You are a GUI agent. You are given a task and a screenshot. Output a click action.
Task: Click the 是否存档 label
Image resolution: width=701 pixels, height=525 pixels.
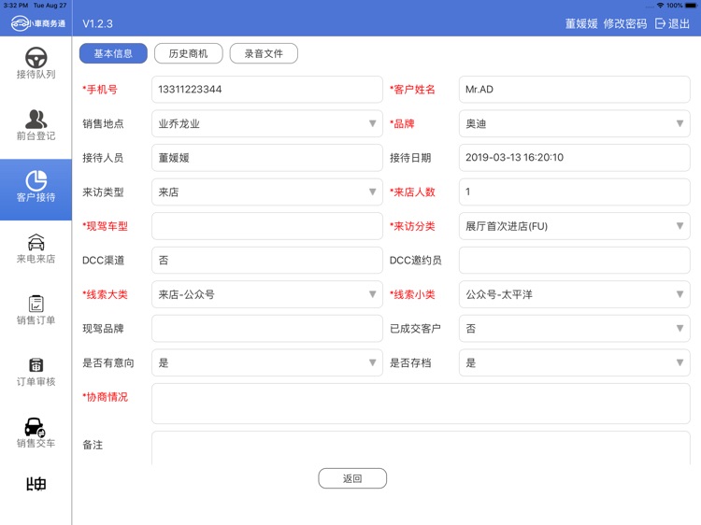(410, 362)
